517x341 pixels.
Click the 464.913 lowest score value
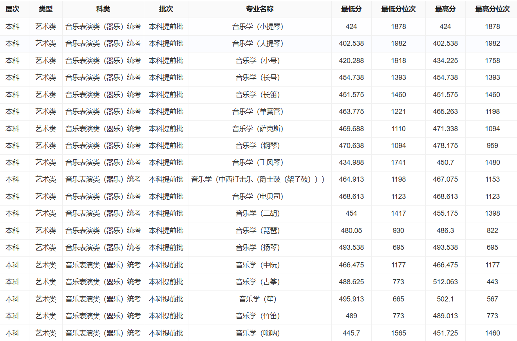351,179
